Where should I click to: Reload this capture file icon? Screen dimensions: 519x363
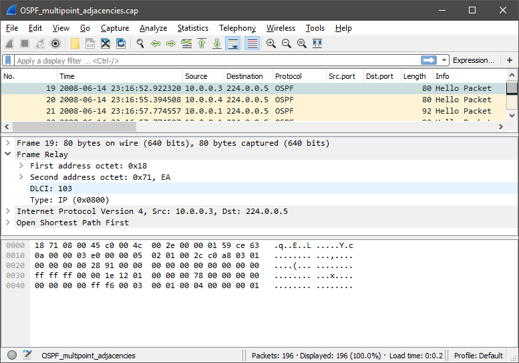[121, 43]
